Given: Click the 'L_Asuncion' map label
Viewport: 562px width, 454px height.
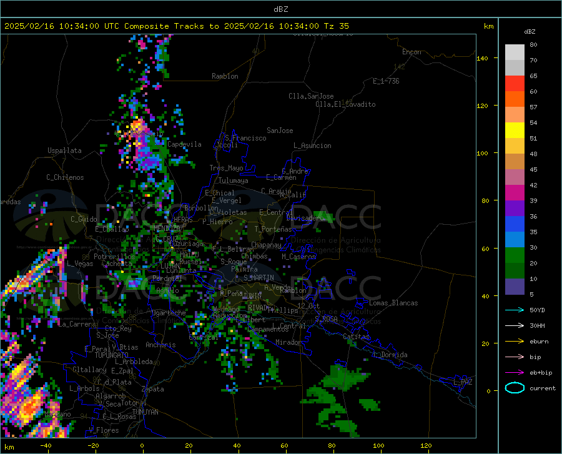Looking at the screenshot, I should point(312,146).
